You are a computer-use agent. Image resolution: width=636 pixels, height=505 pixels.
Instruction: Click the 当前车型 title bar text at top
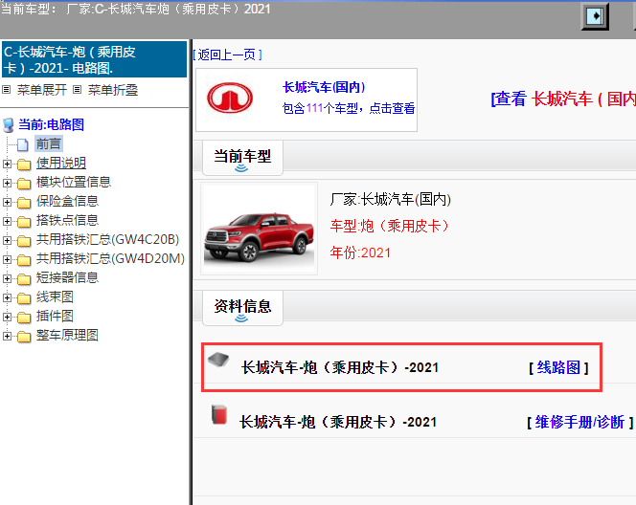point(136,9)
